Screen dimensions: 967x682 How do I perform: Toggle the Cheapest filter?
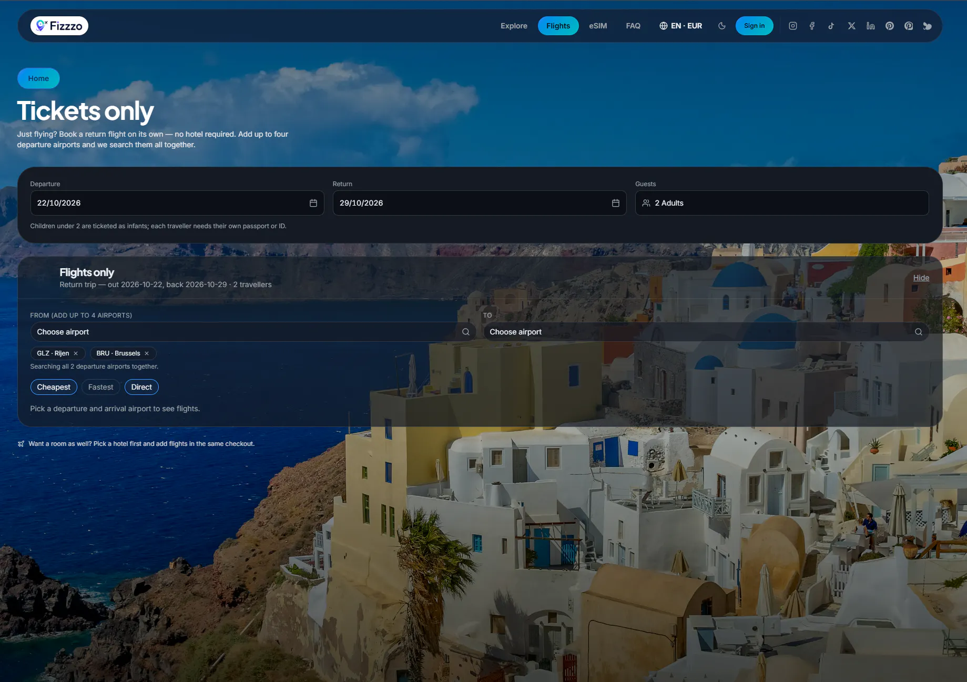(54, 387)
